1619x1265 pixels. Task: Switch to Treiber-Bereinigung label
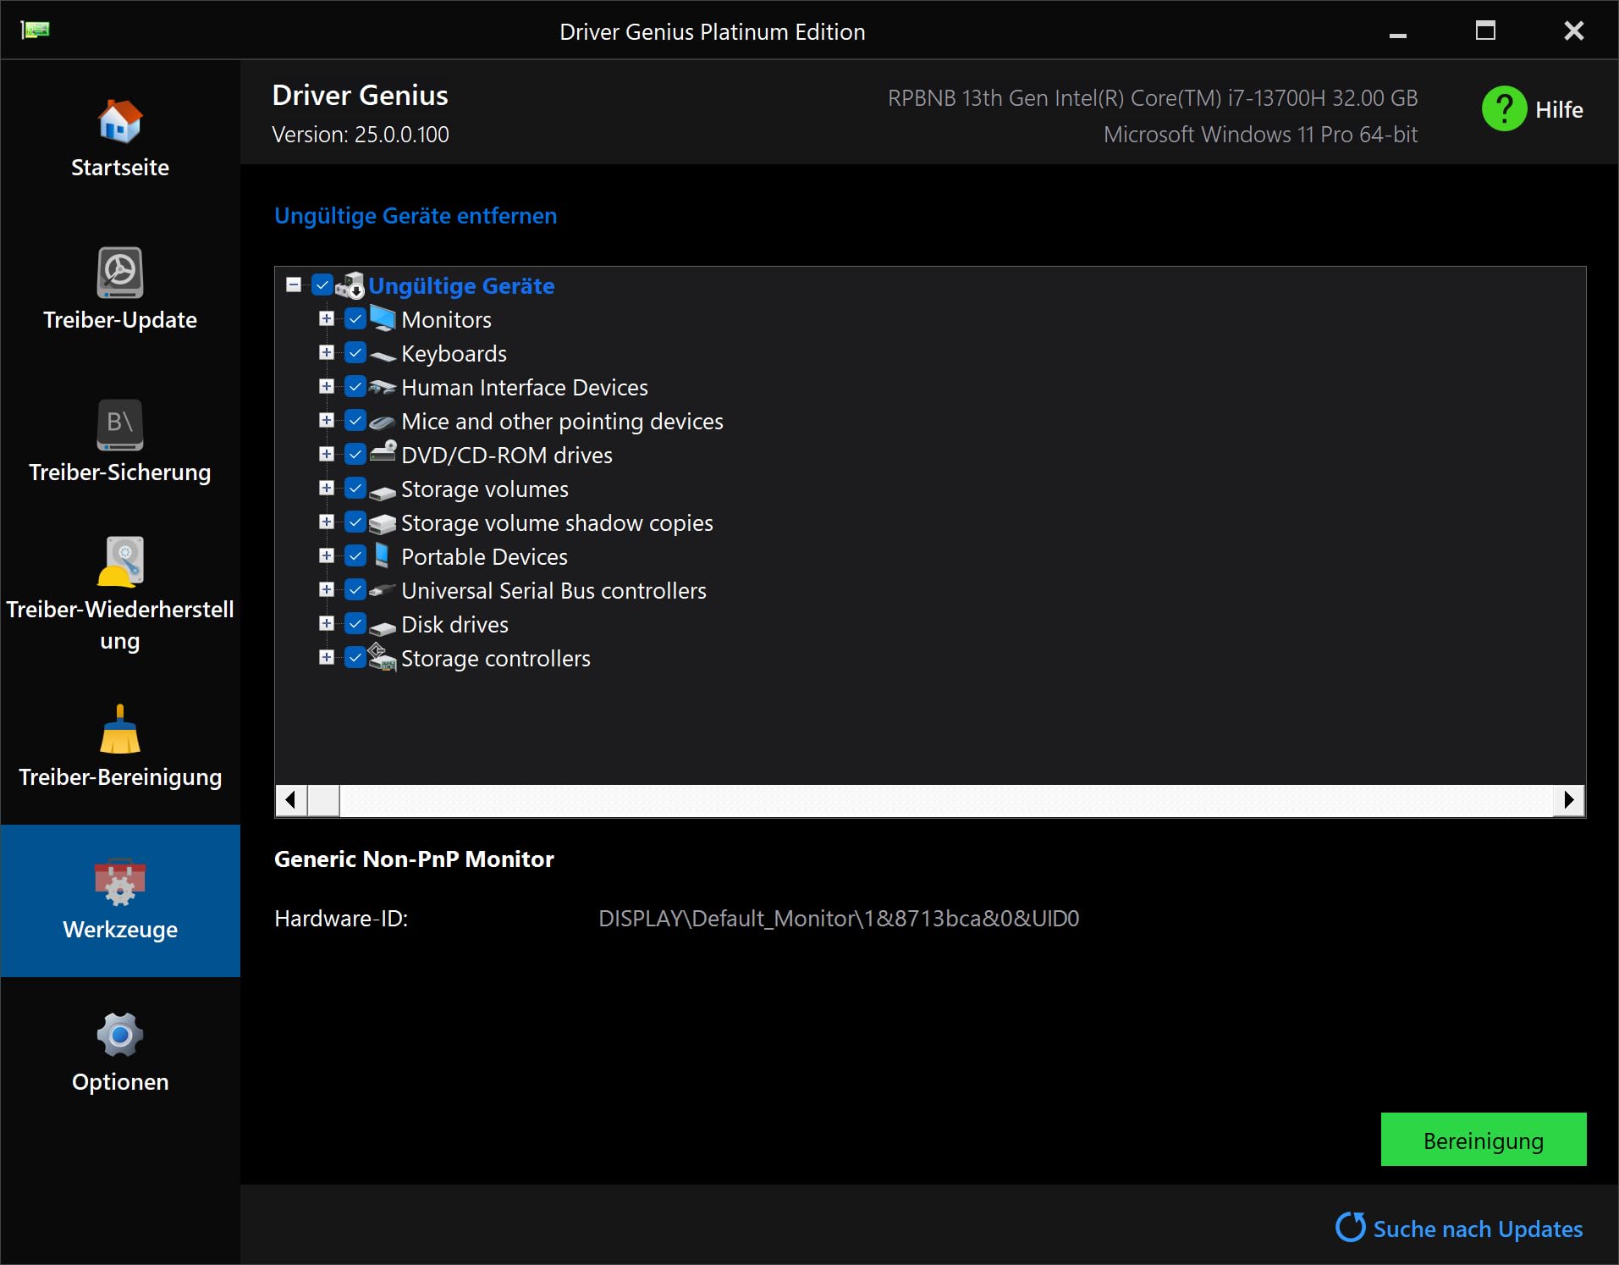[x=119, y=777]
